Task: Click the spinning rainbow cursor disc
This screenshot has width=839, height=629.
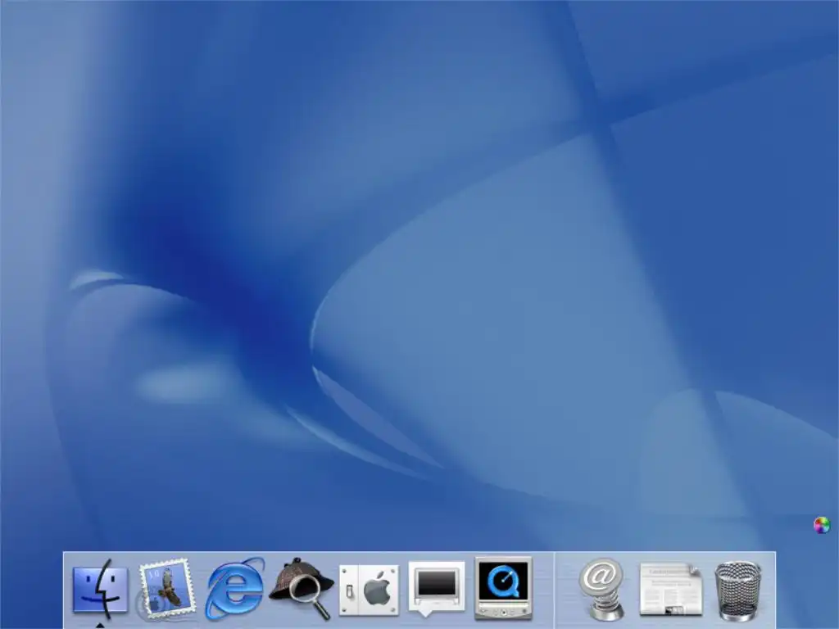Action: coord(822,525)
